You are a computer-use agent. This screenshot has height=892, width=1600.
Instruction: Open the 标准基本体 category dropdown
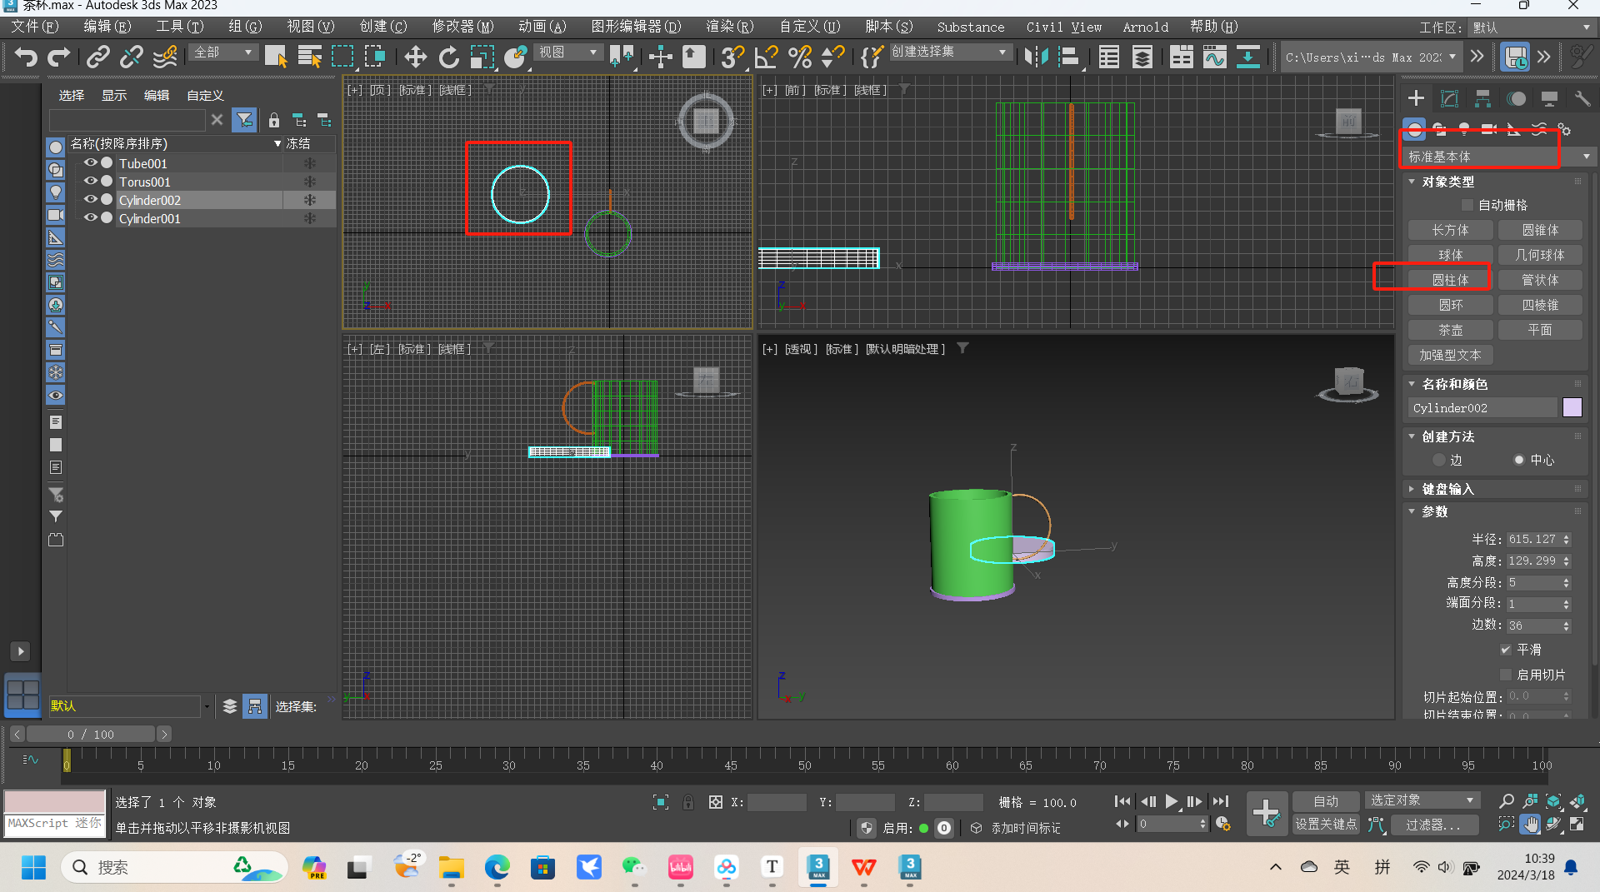point(1499,157)
